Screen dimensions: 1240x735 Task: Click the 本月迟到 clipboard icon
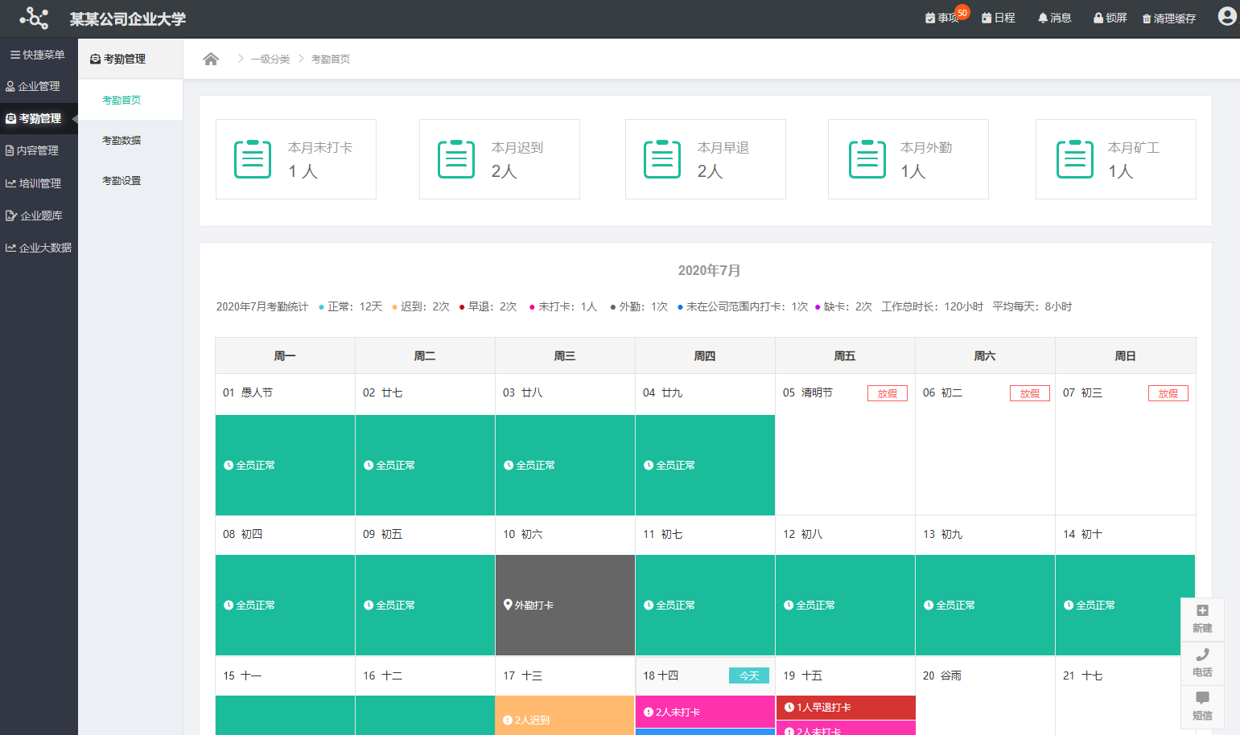pos(456,159)
